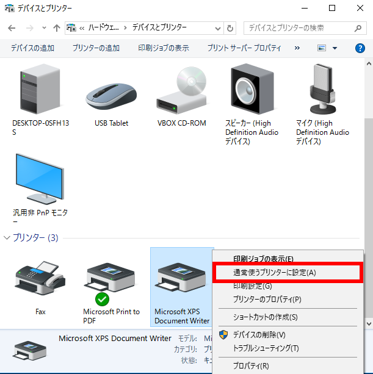Click the scrollbar down arrow

[369, 324]
